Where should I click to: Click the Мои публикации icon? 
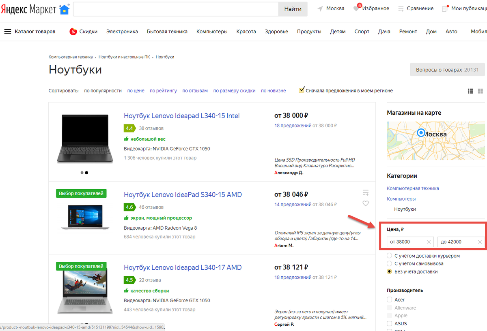[445, 8]
